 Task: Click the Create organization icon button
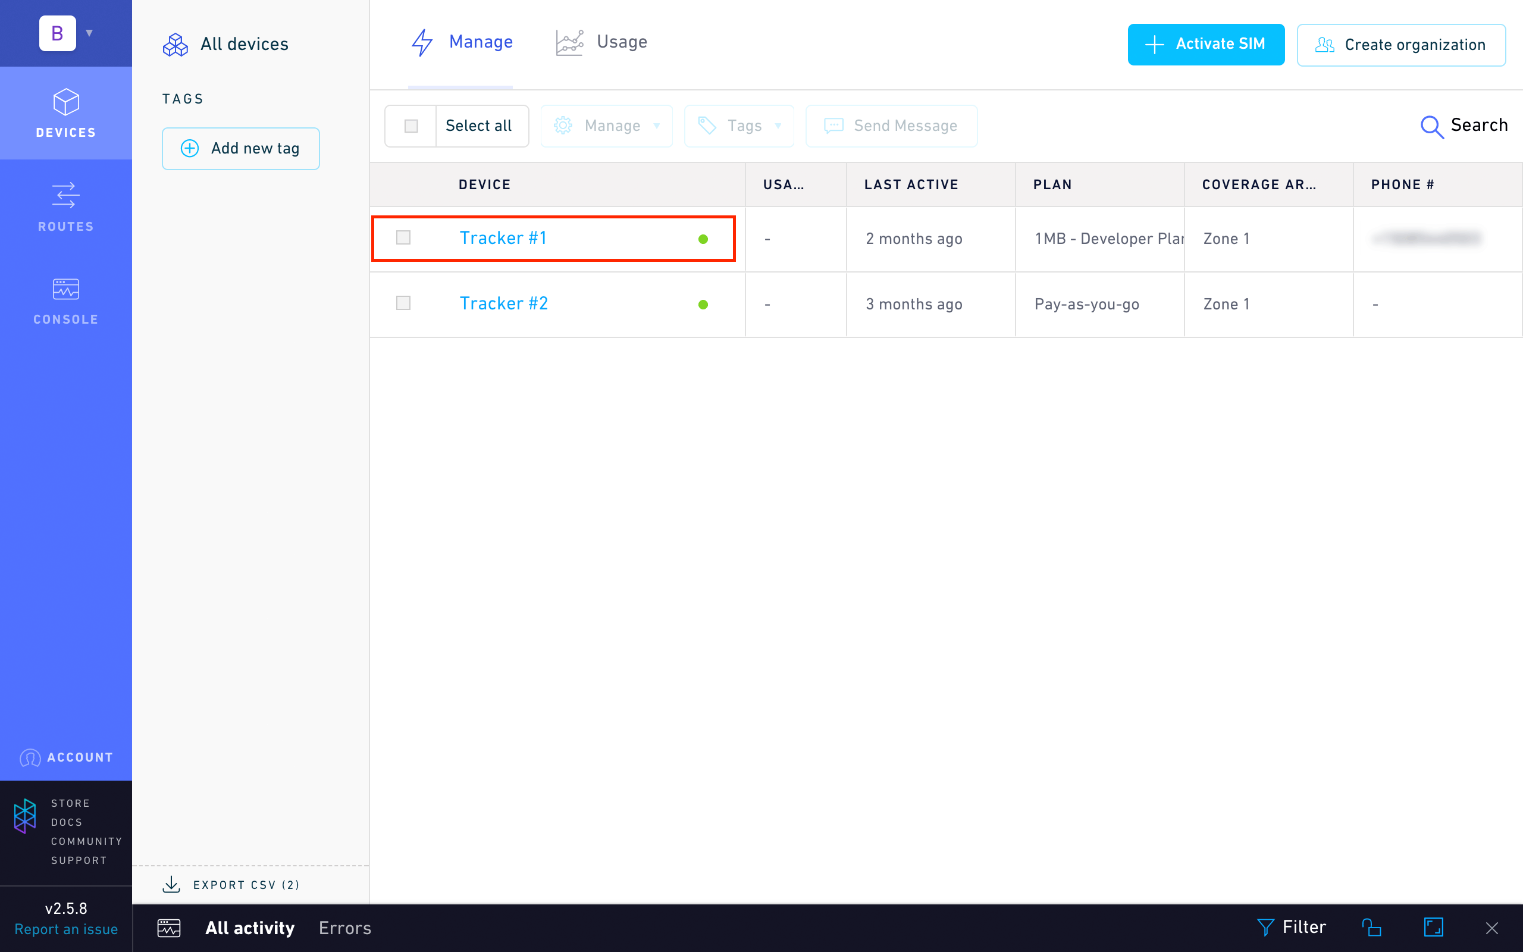pyautogui.click(x=1325, y=44)
